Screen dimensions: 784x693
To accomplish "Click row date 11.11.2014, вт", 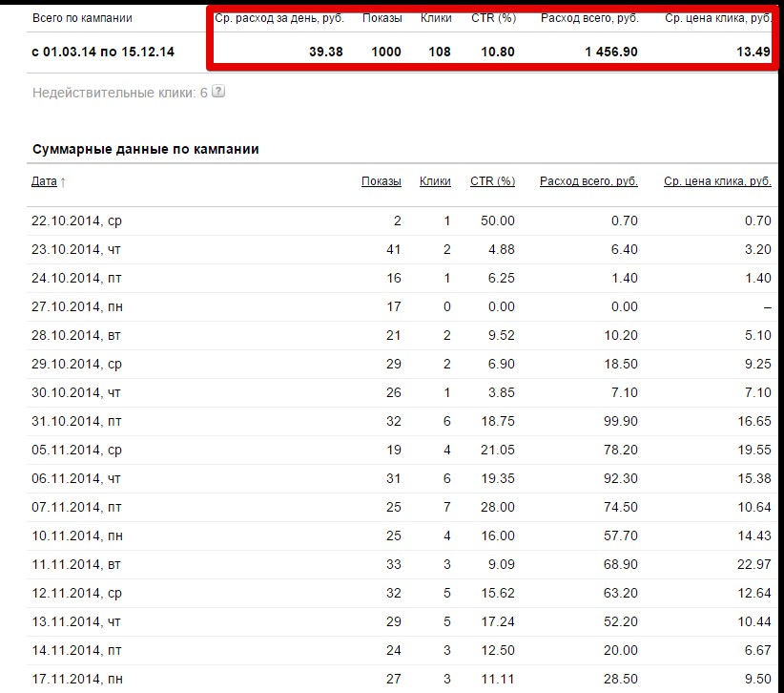I will [x=76, y=564].
